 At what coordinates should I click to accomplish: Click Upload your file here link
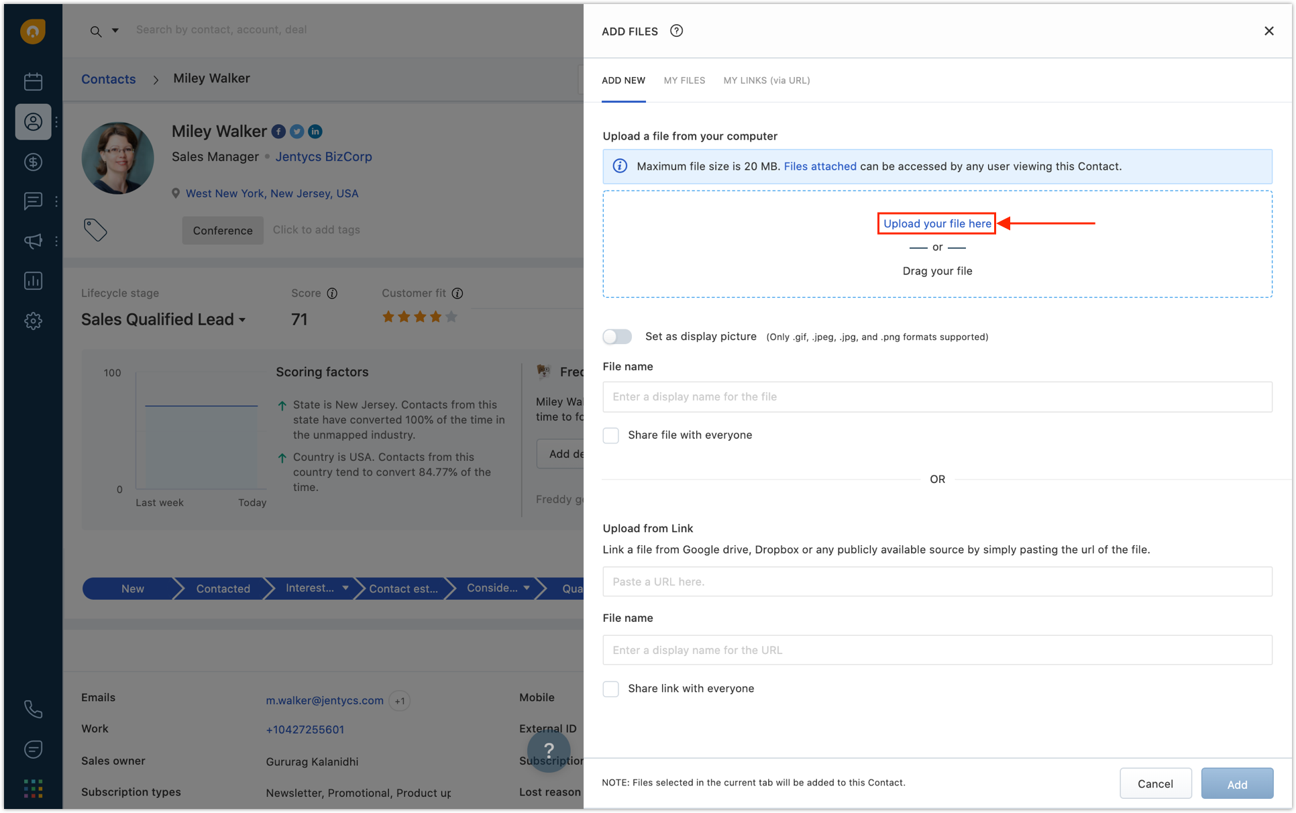(936, 223)
